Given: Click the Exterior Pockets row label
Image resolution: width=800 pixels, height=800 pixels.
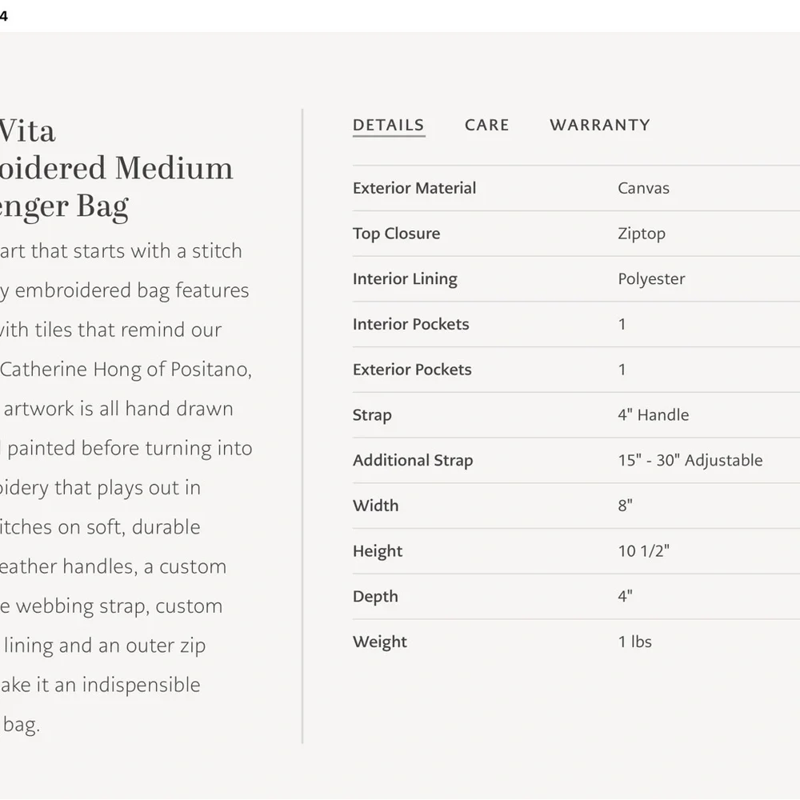Looking at the screenshot, I should pyautogui.click(x=412, y=370).
